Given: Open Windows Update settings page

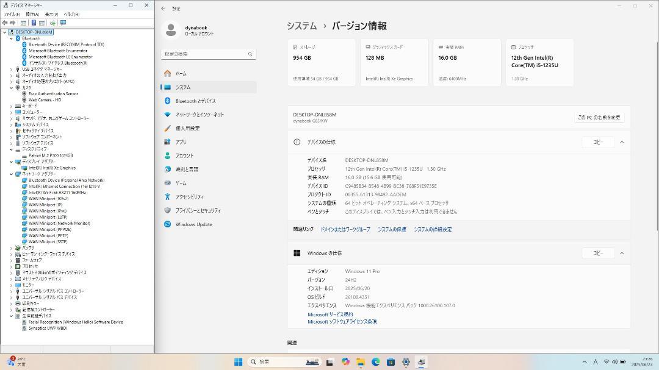Looking at the screenshot, I should (x=209, y=224).
